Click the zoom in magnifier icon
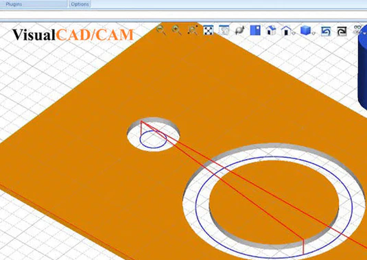This screenshot has height=260, width=367. [177, 30]
